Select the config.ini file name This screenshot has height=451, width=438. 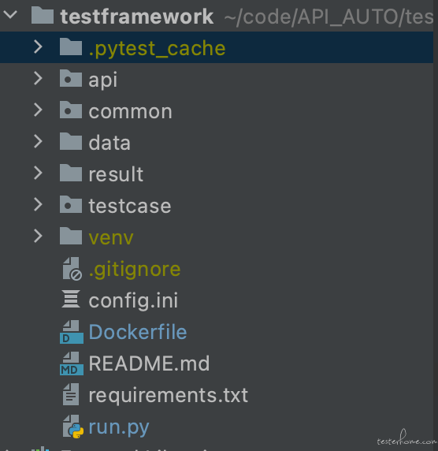pos(133,300)
